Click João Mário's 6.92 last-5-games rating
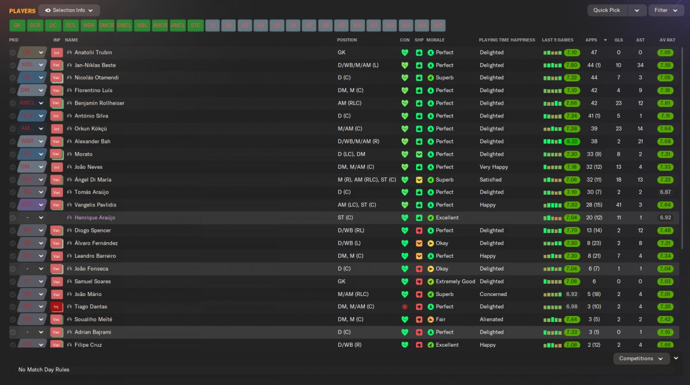Screen dimensions: 690x385 pyautogui.click(x=571, y=294)
